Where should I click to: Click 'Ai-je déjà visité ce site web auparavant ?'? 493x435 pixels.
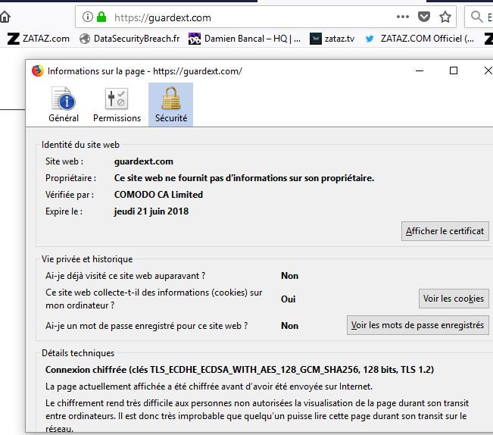tap(125, 276)
